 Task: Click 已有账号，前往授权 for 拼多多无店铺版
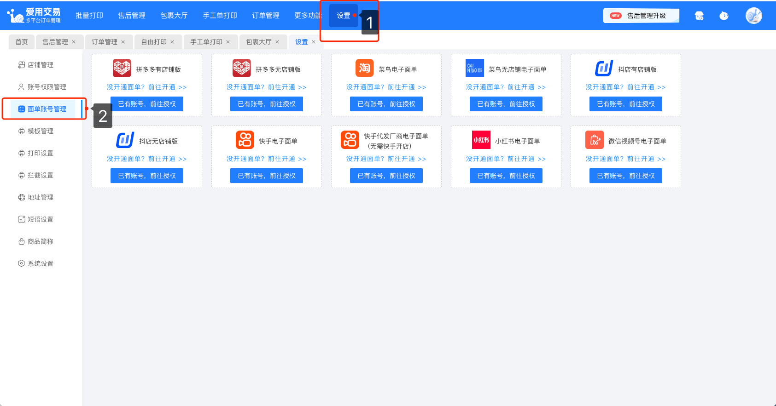[x=267, y=104]
